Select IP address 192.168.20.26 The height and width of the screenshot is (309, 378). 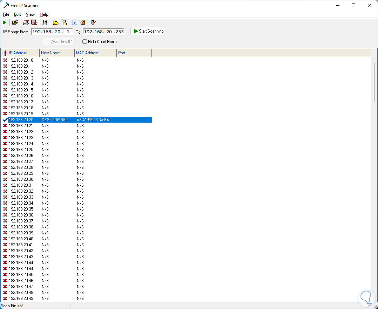[21, 156]
